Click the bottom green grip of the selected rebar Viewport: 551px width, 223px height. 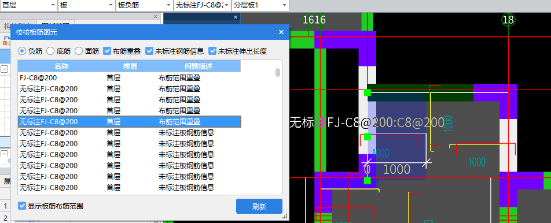(x=367, y=181)
